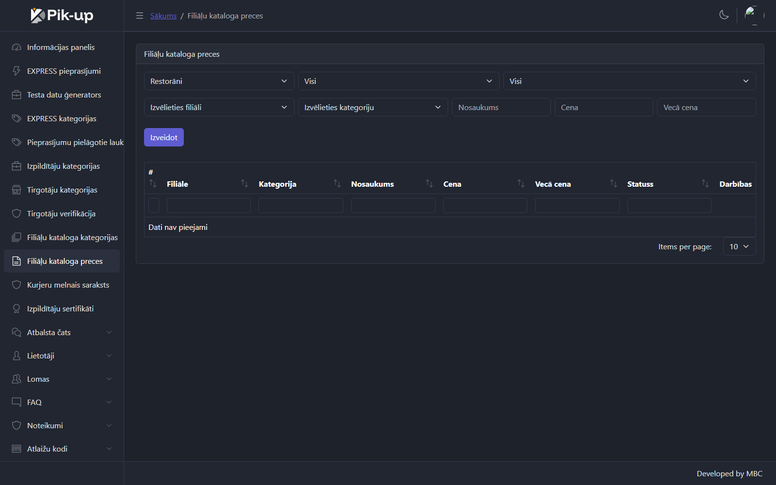Viewport: 776px width, 485px height.
Task: Click the FAQ speech bubble icon
Action: point(16,403)
